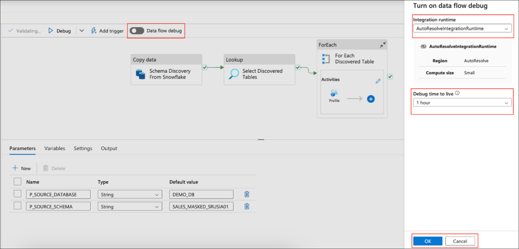Click the Snowflake Copy data activity icon

[141, 74]
